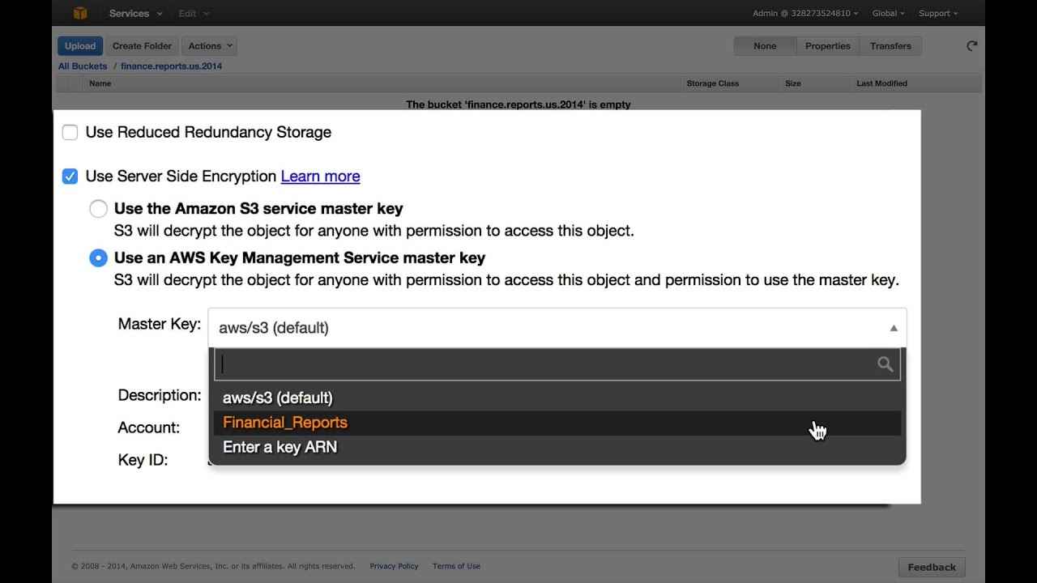Click the AWS cube logo icon
The width and height of the screenshot is (1037, 583).
(x=79, y=13)
